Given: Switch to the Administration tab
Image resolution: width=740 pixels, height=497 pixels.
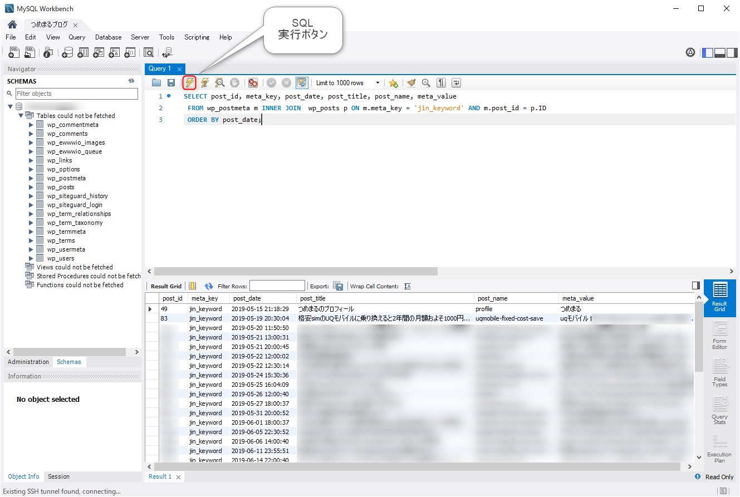Looking at the screenshot, I should 28,362.
